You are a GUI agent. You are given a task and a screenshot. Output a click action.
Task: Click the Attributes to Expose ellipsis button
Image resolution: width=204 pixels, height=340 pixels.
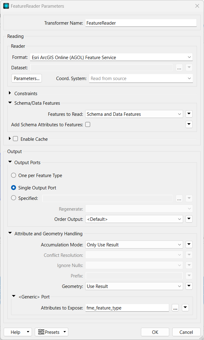pyautogui.click(x=175, y=308)
